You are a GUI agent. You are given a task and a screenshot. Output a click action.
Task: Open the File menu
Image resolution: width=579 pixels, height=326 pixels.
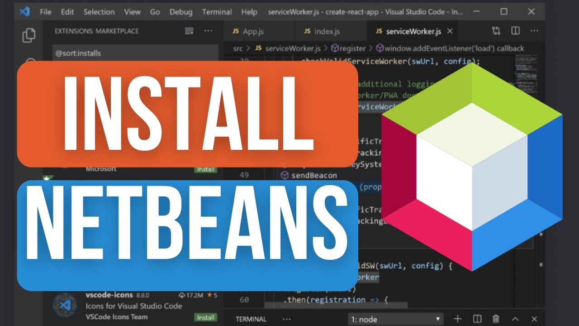[46, 12]
